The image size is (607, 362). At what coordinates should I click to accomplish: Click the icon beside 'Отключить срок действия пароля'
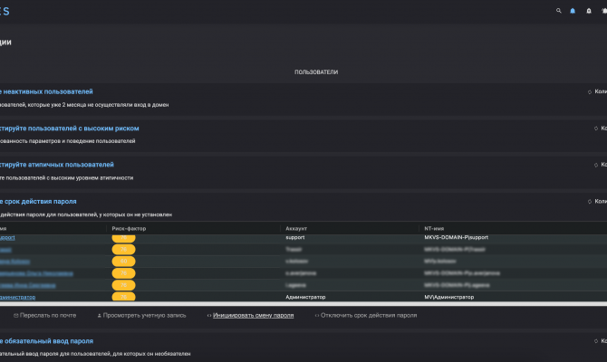pyautogui.click(x=317, y=316)
